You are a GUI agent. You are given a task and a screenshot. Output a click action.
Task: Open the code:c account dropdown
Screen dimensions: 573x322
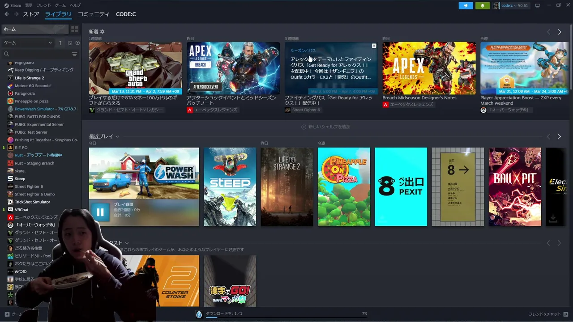coord(511,5)
